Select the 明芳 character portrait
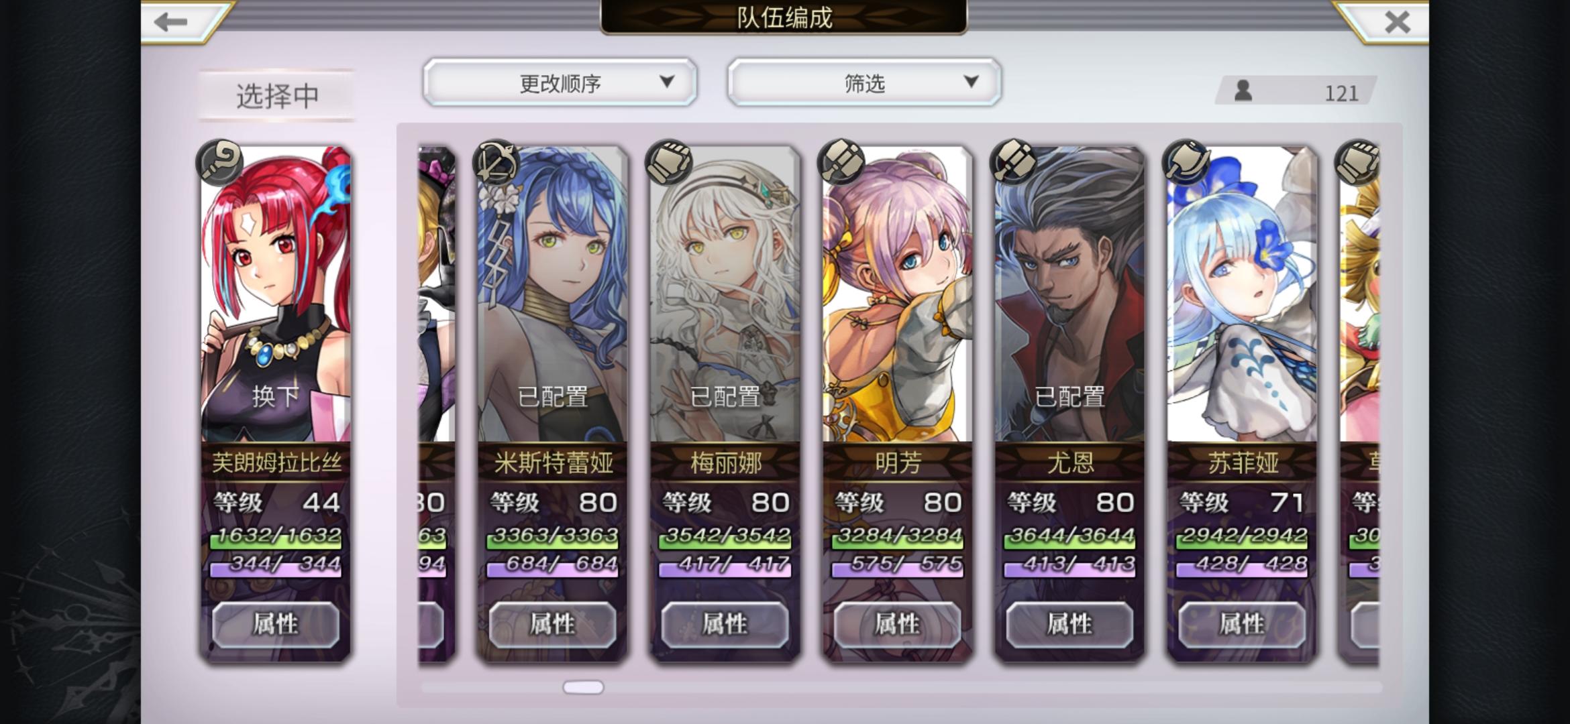This screenshot has width=1570, height=724. point(897,295)
